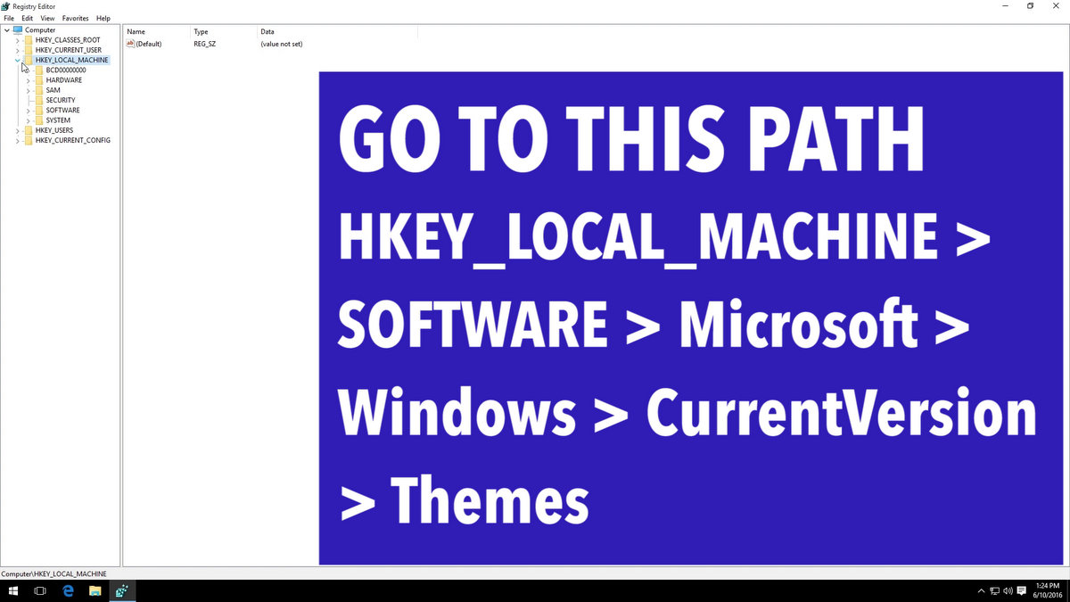1070x602 pixels.
Task: Collapse the HKEY_LOCAL_MACHINE key arrow
Action: [18, 60]
